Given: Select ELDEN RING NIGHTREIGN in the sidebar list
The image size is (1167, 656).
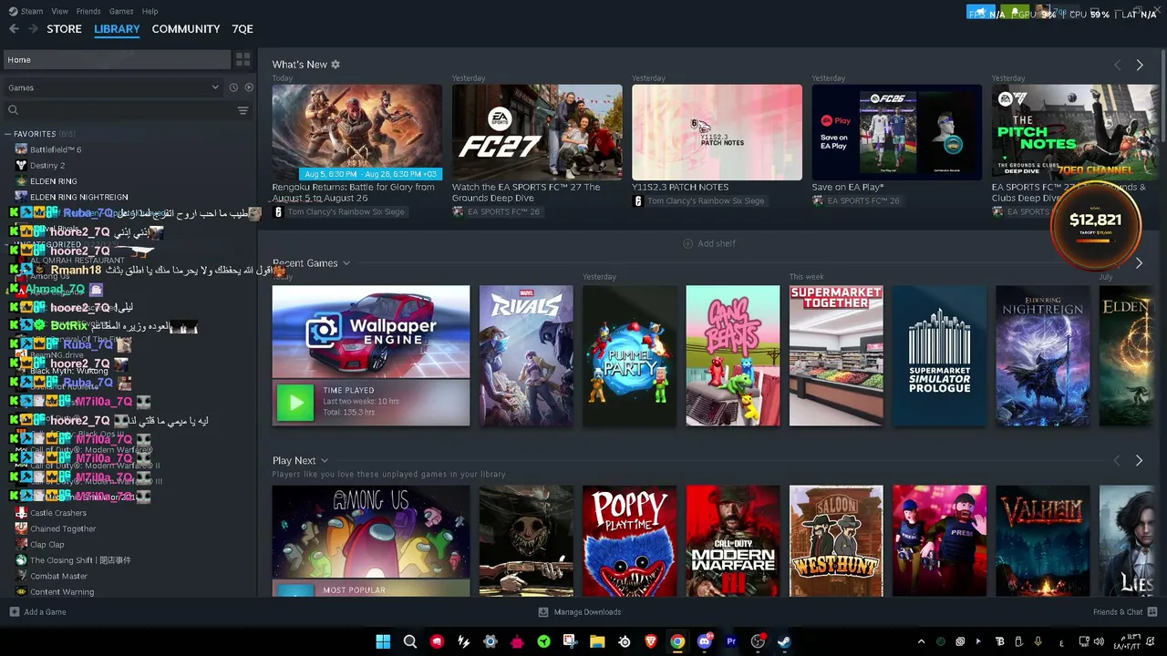Looking at the screenshot, I should tap(78, 197).
